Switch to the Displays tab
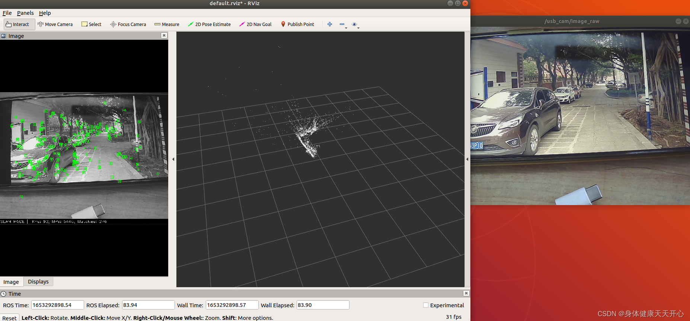Viewport: 690px width, 321px height. point(38,282)
